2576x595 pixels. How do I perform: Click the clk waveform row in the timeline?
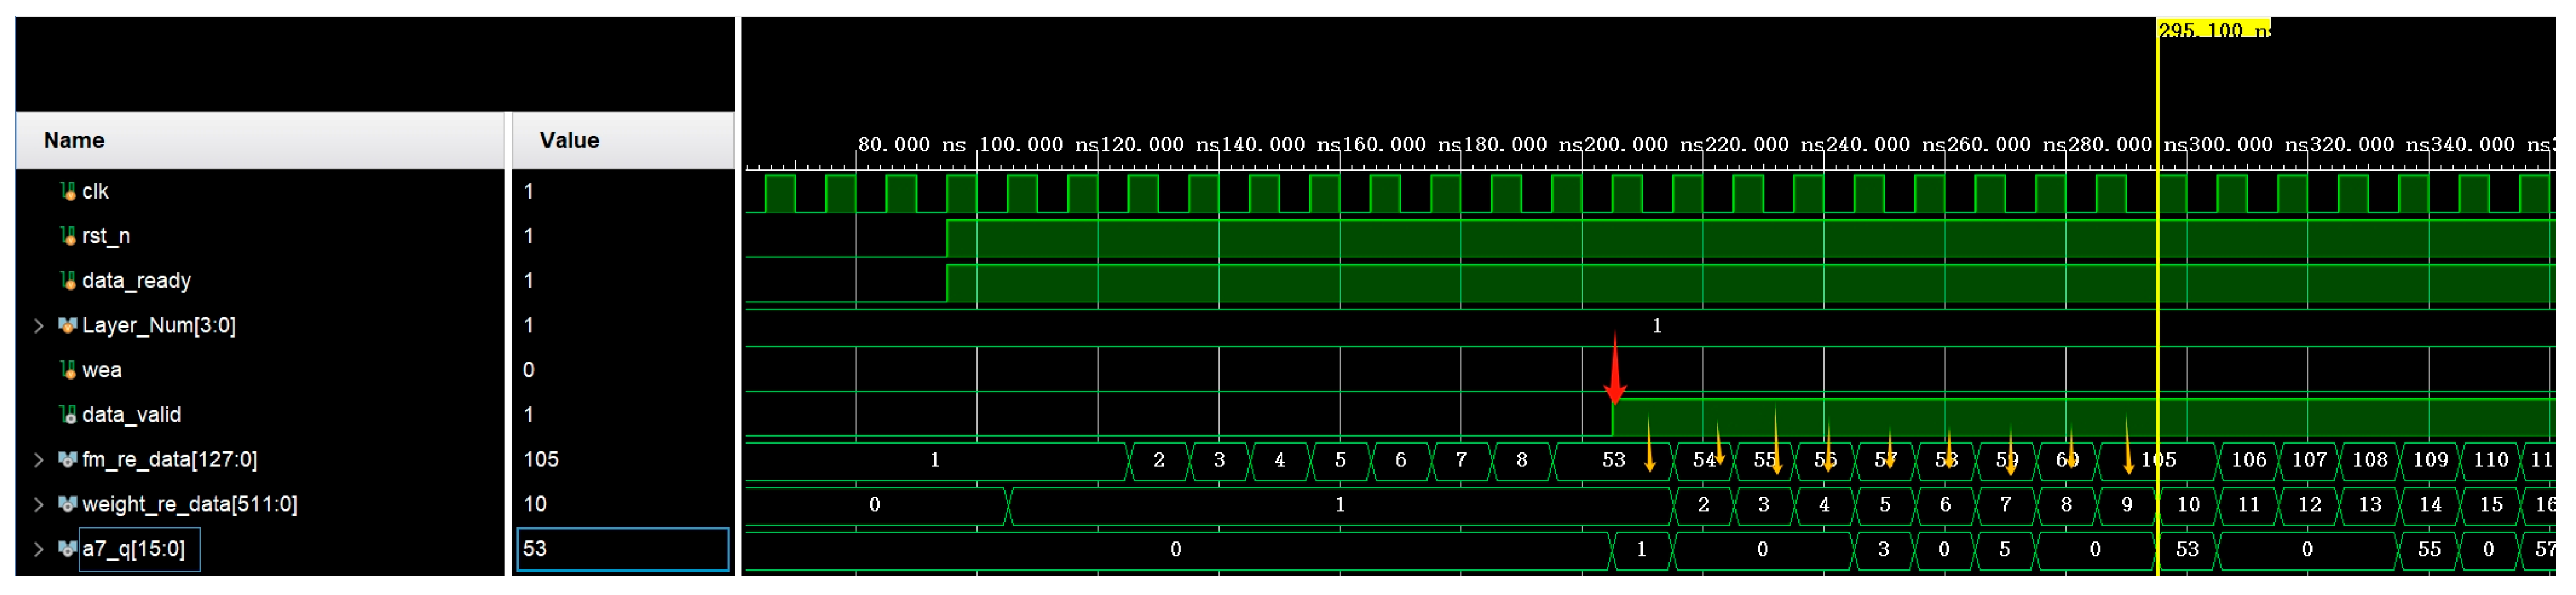tap(1200, 192)
